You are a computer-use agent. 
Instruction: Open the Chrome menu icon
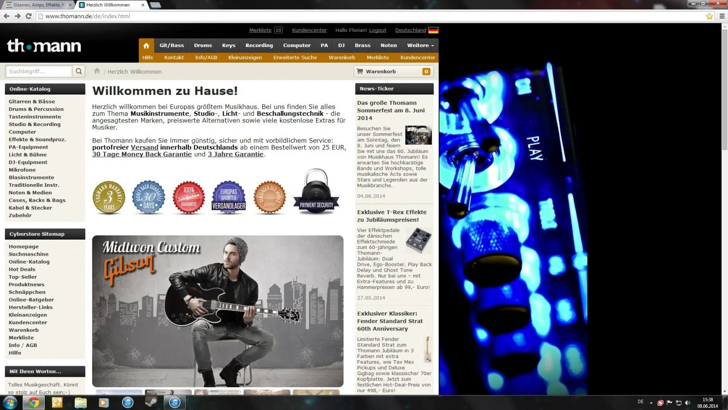(722, 16)
